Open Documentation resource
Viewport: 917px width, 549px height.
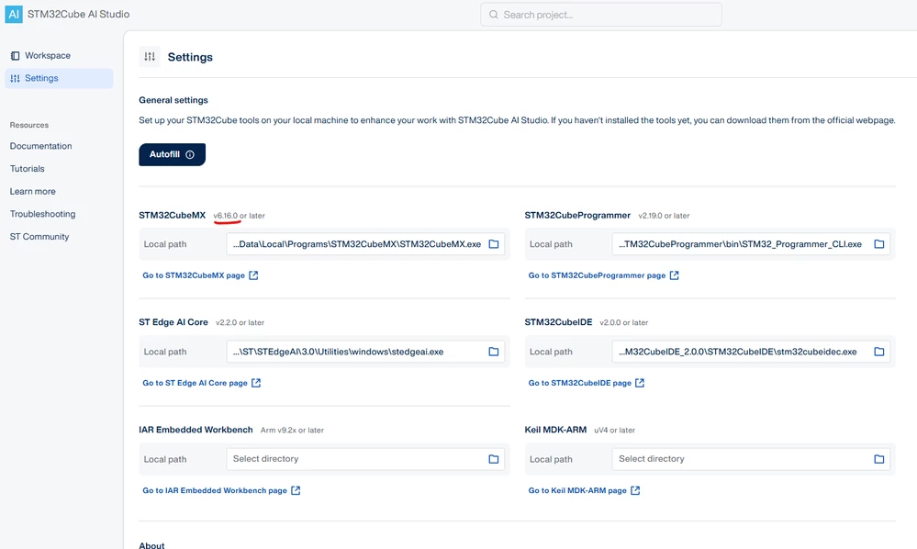tap(41, 146)
